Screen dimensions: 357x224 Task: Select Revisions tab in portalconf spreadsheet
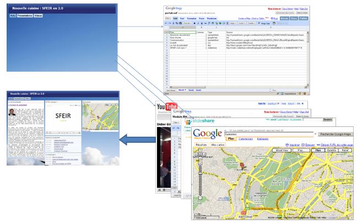coord(212,18)
